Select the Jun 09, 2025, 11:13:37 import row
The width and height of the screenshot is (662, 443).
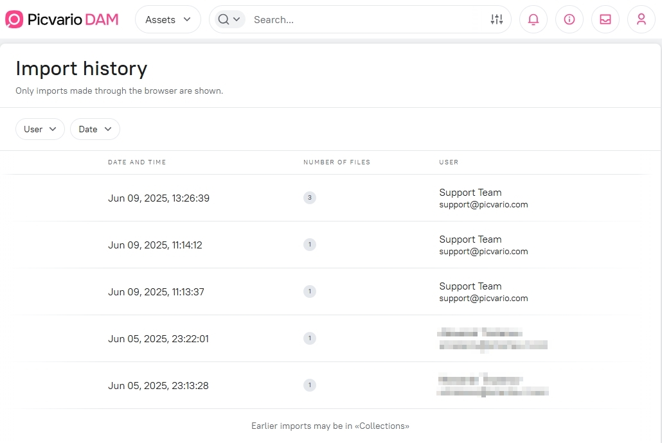pyautogui.click(x=156, y=292)
